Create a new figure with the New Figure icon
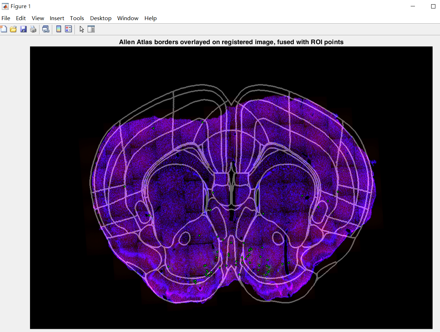Viewport: 440px width, 332px height. pyautogui.click(x=4, y=29)
